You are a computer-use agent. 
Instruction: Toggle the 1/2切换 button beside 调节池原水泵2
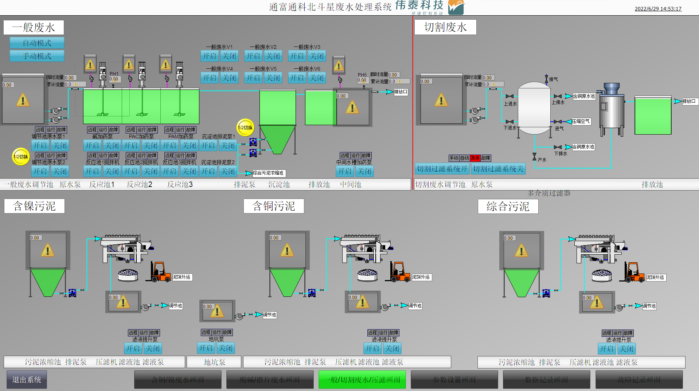[21, 157]
